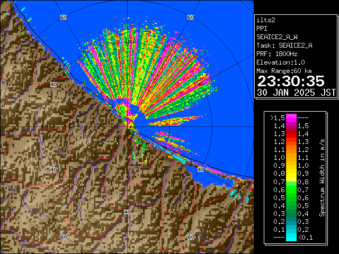Click the '40' ring label at echo's eastern edge
This screenshot has height=254, width=339.
coord(201,85)
